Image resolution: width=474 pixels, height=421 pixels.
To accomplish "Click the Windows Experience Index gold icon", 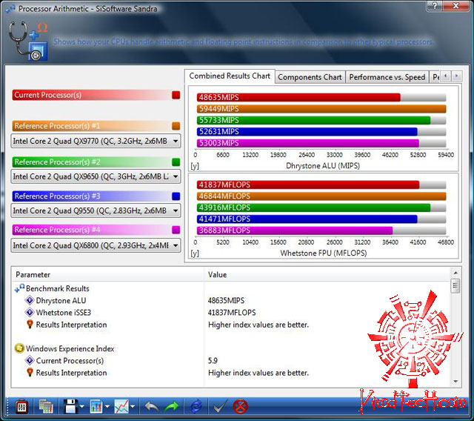I will point(19,348).
